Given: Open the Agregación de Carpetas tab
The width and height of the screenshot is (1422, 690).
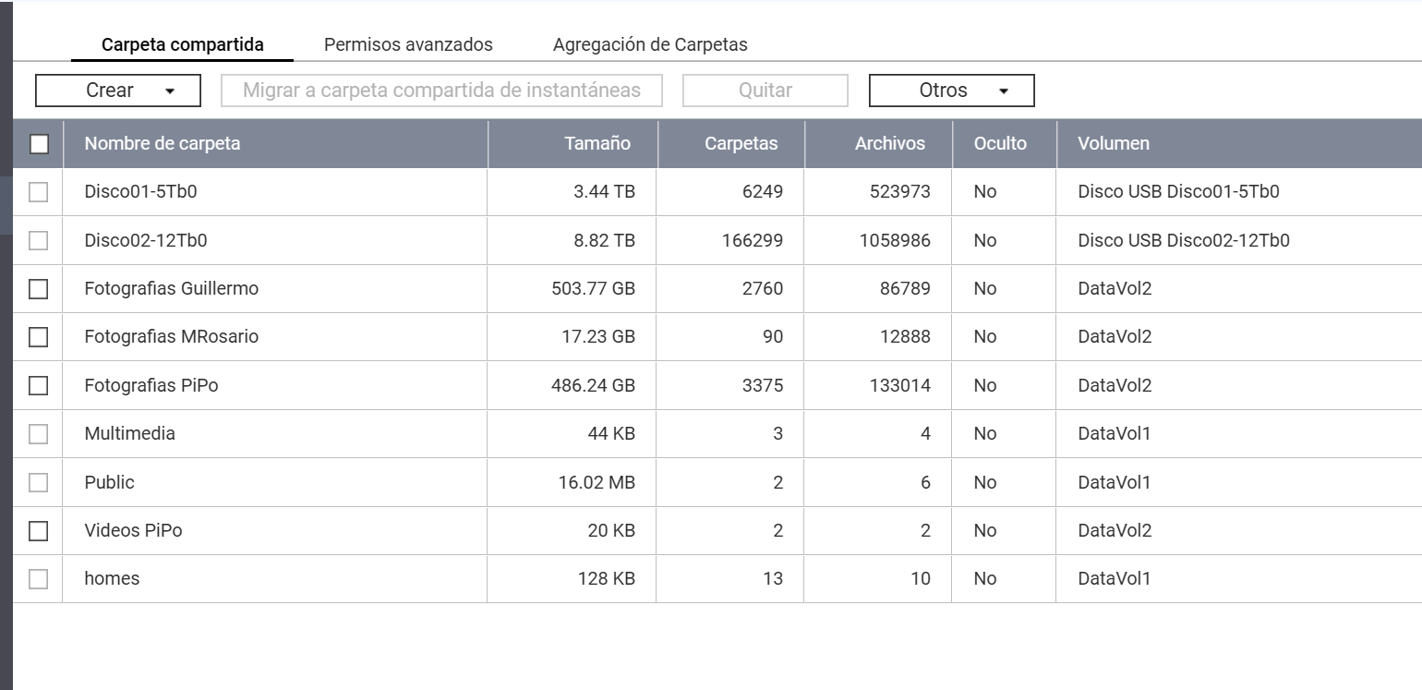Looking at the screenshot, I should click(650, 44).
